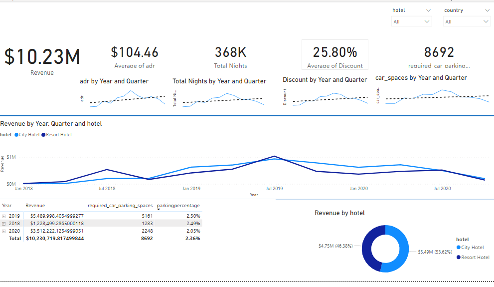
Task: Collapse the country slicer header chevron
Action: (x=487, y=10)
